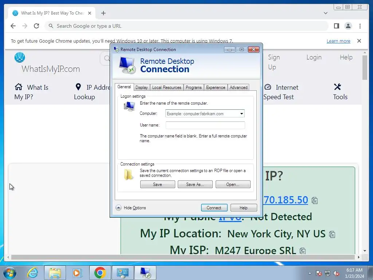
Task: Click the Chrome forward arrow
Action: (25, 26)
